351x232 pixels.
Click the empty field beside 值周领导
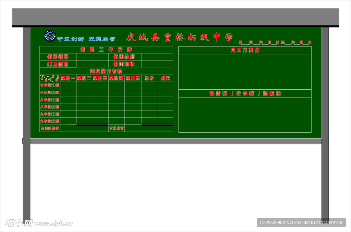click(92, 57)
